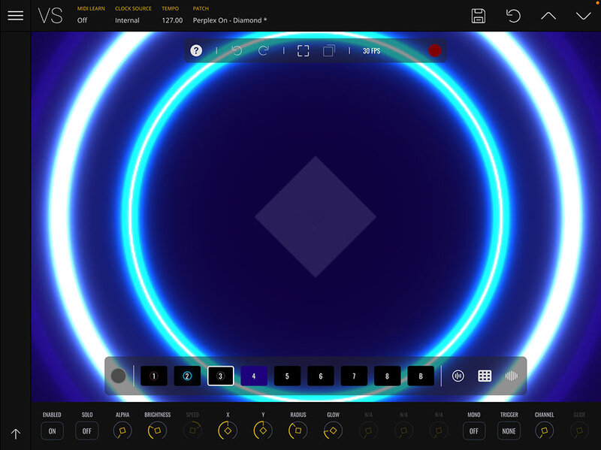Click the dimmed GLIDE knob

579,430
